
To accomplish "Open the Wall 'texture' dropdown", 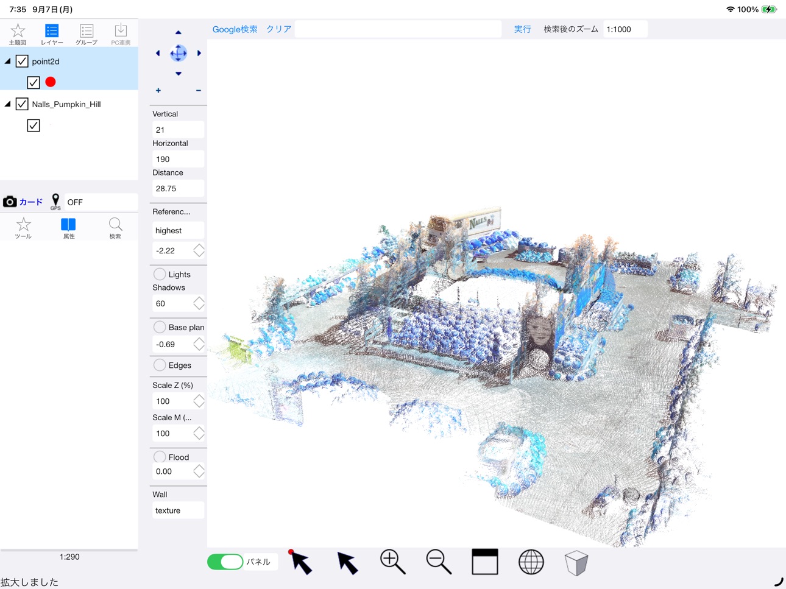I will click(178, 510).
